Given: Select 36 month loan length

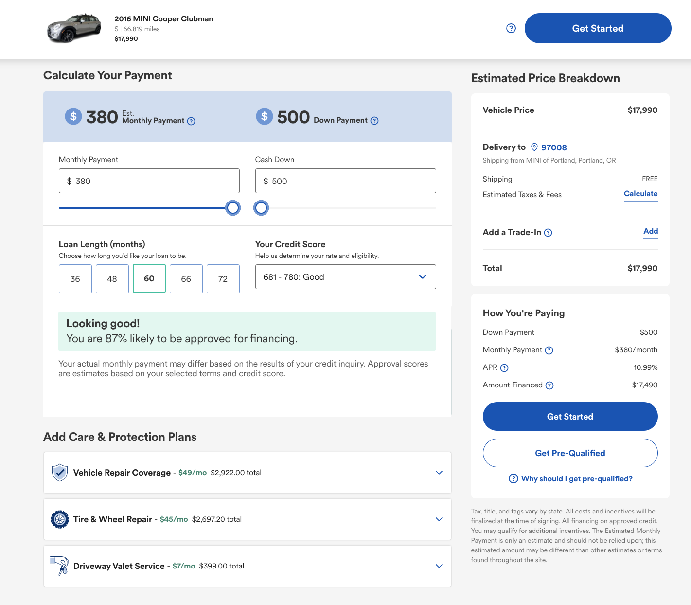Looking at the screenshot, I should coord(75,279).
